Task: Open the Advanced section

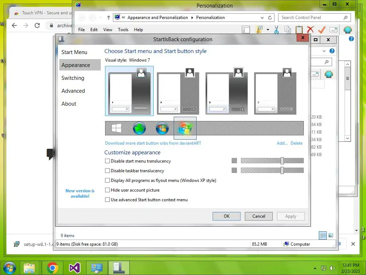Action: (80, 91)
